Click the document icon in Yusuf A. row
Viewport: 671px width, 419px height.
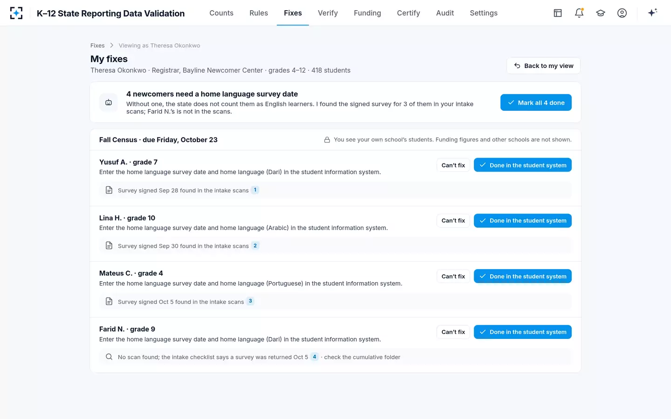point(109,190)
